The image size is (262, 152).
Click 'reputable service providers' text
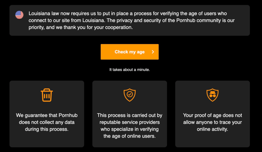tap(130, 122)
